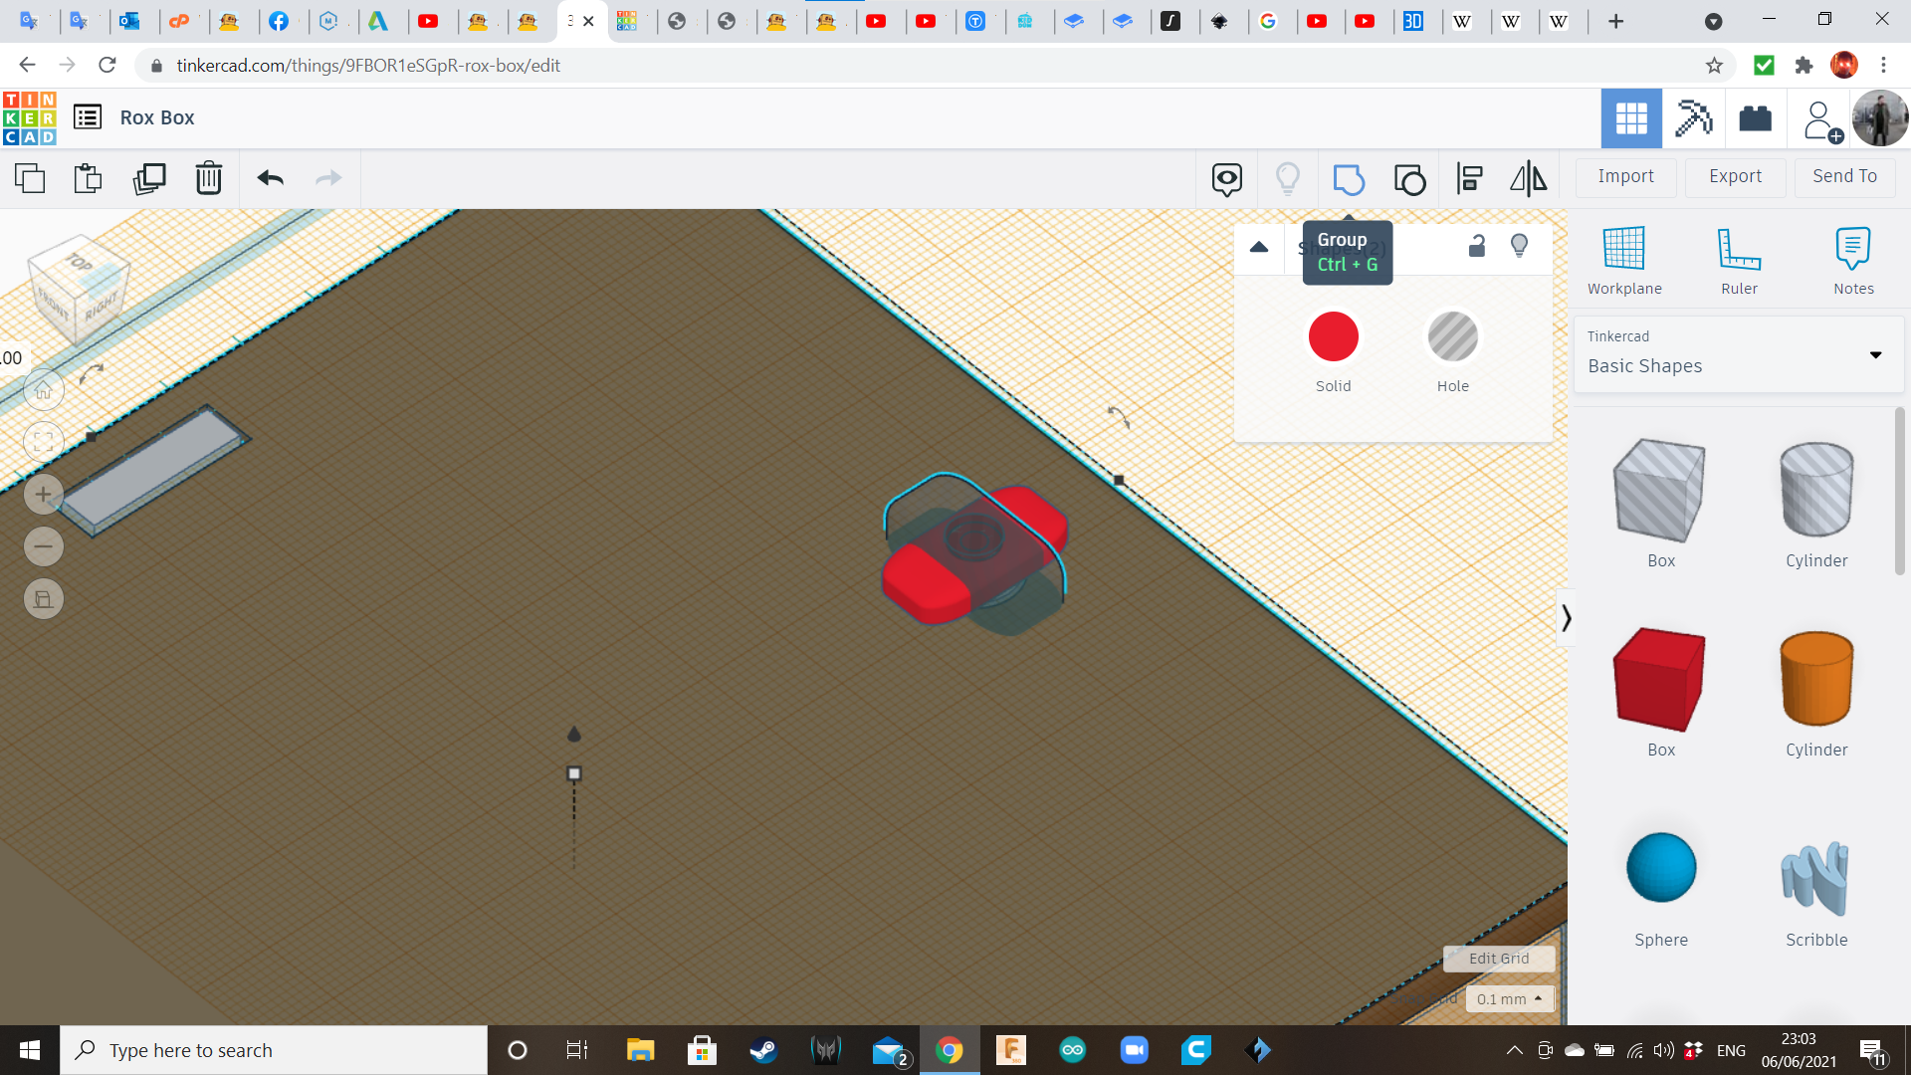Click the Group shapes icon

[x=1349, y=179]
